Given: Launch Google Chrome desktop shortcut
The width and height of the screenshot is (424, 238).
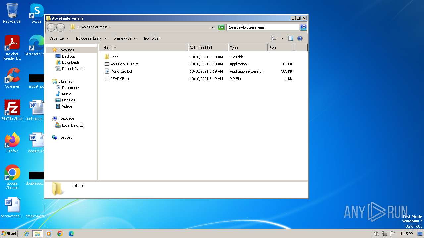Looking at the screenshot, I should pyautogui.click(x=12, y=177).
